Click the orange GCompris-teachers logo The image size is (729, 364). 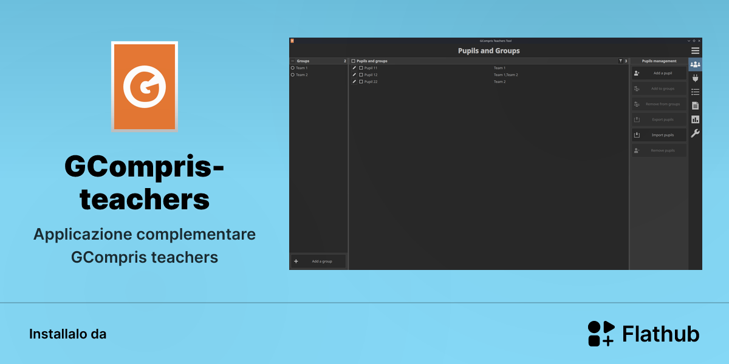[145, 86]
